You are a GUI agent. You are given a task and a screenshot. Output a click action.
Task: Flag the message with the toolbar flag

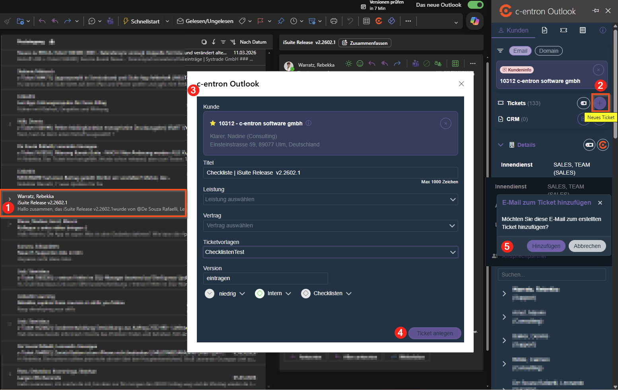pyautogui.click(x=260, y=21)
